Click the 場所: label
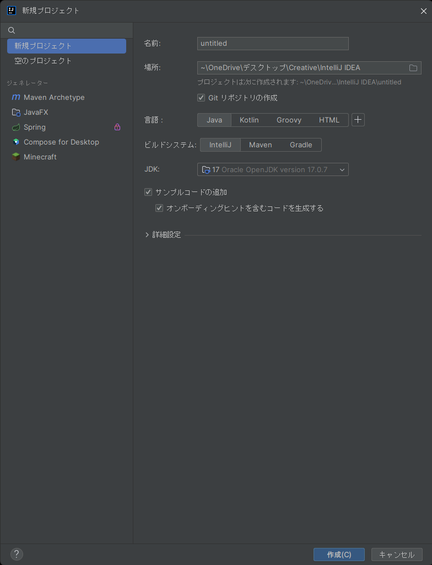Viewport: 432px width, 565px height. (x=152, y=68)
